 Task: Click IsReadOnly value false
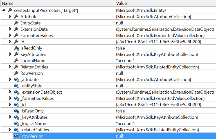120,48
